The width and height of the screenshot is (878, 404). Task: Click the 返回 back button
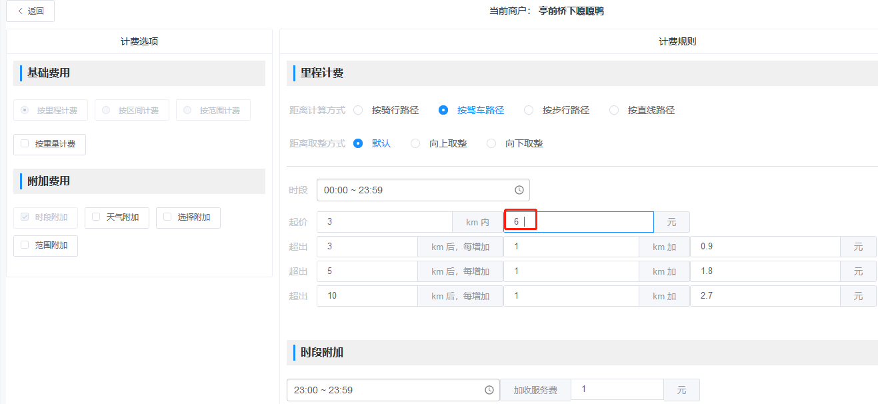point(30,11)
